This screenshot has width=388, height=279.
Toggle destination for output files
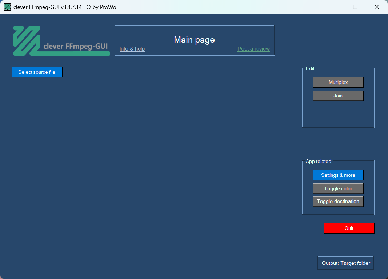pos(338,202)
